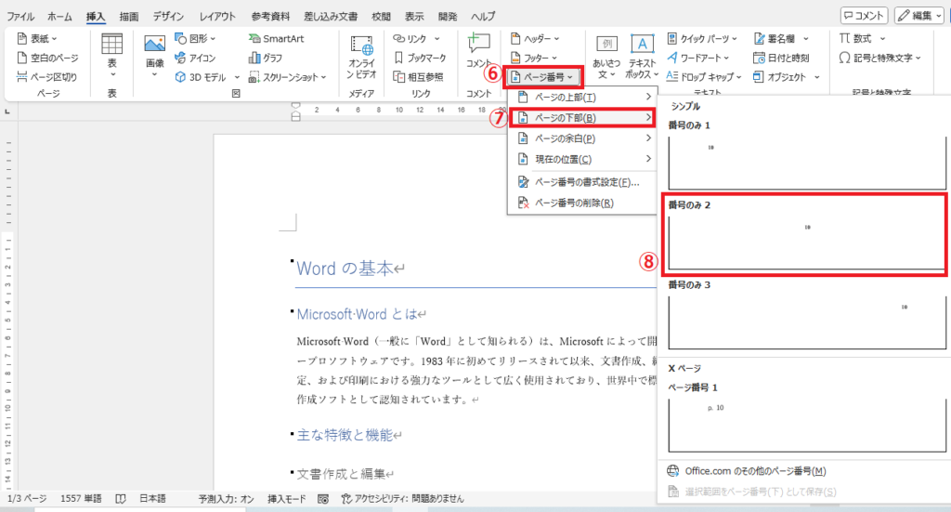Switch to the 表示 view tab
Screen dimensions: 951x512
coord(414,17)
